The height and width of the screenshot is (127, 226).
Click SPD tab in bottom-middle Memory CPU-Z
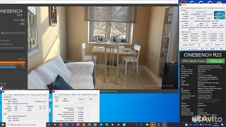click(x=79, y=95)
